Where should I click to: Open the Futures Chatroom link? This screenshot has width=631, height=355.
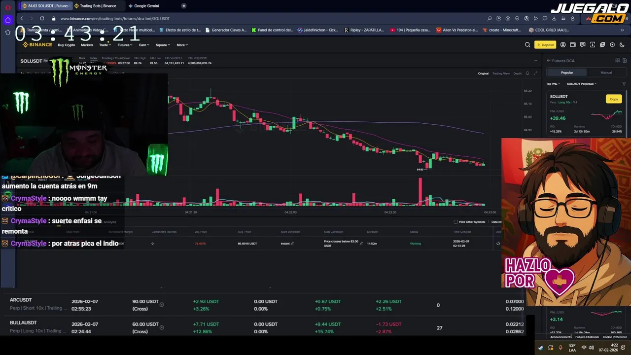587,337
